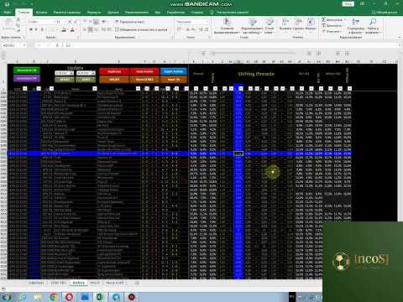The image size is (403, 302).
Task: Open Ribbon Display Options in title bar
Action: (x=362, y=4)
